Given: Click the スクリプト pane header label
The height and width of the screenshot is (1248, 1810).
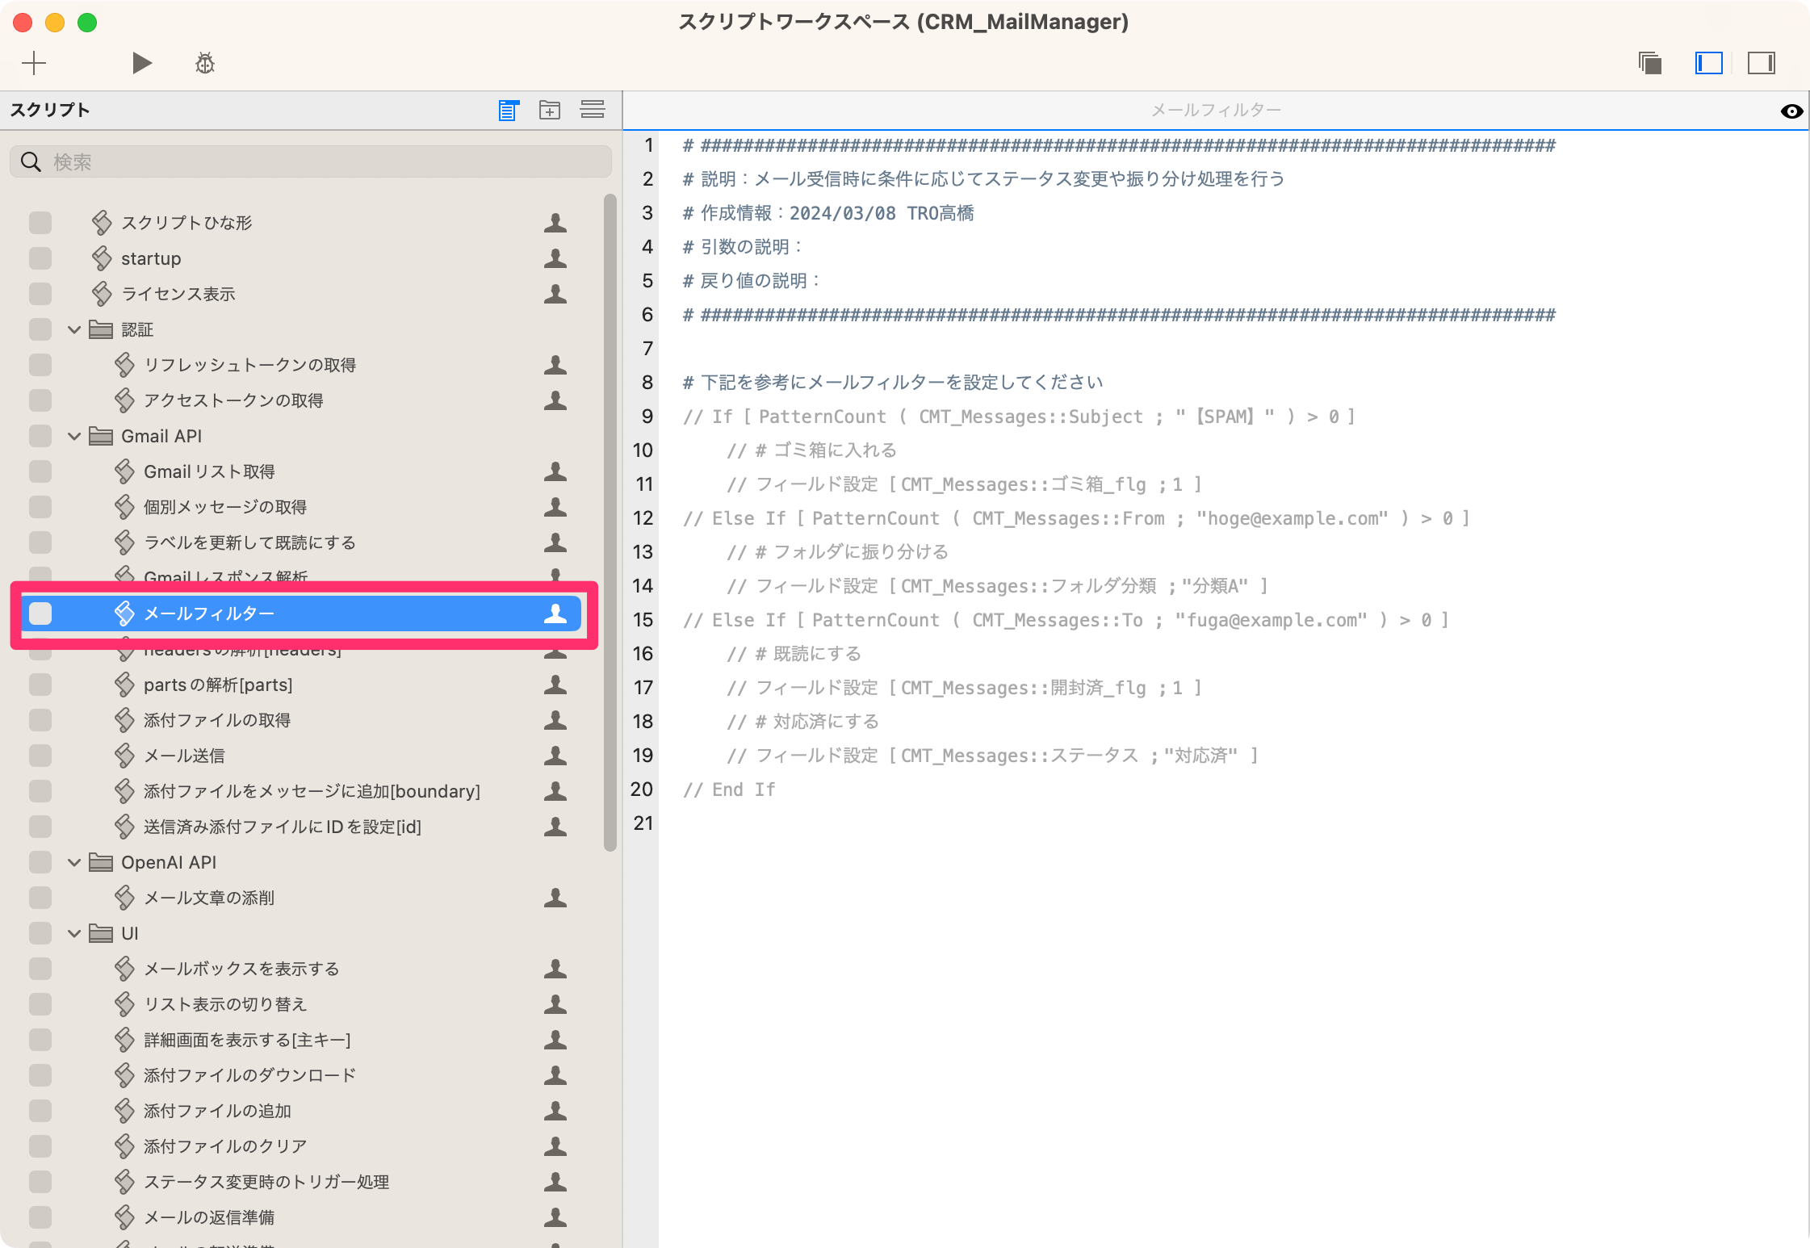Looking at the screenshot, I should pyautogui.click(x=50, y=110).
